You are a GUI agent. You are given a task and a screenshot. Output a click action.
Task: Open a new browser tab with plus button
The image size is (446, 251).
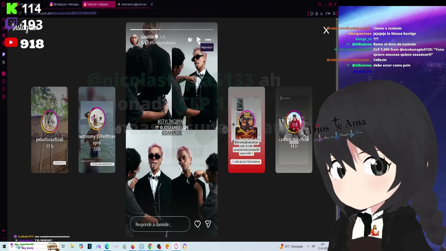tap(152, 5)
